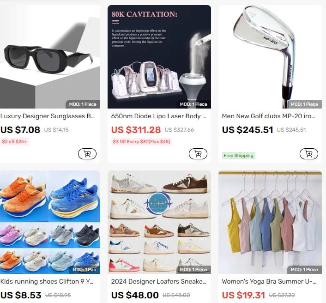326x303 pixels.
Task: Click the $3 Off Every $30 coupon tag
Action: [141, 142]
